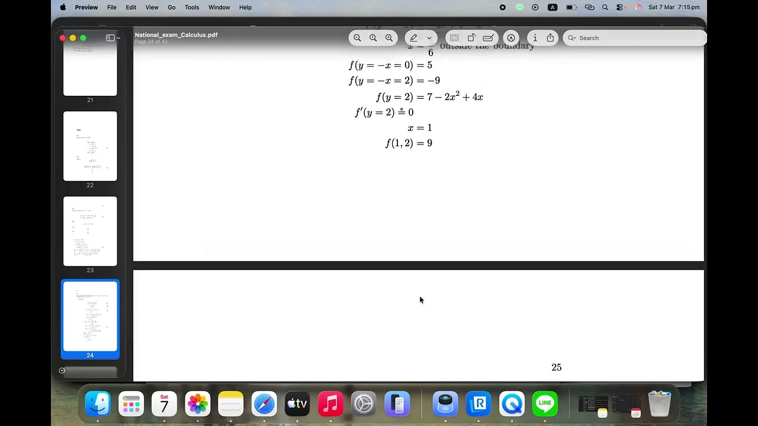Screen dimensions: 758x426
Task: Open iPhone Mirroring from the Dock
Action: click(397, 404)
